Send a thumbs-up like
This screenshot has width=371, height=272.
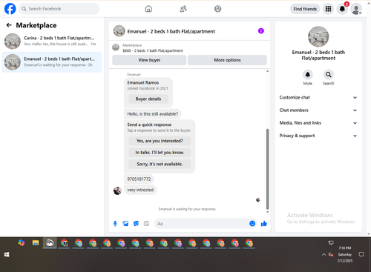tap(264, 224)
